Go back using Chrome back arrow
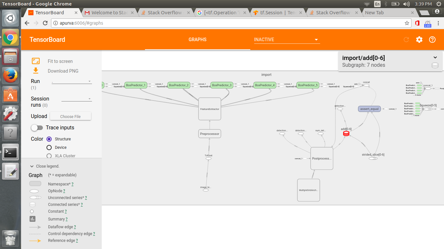 tap(27, 23)
